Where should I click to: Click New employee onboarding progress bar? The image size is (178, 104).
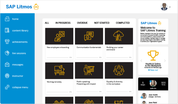point(57,57)
